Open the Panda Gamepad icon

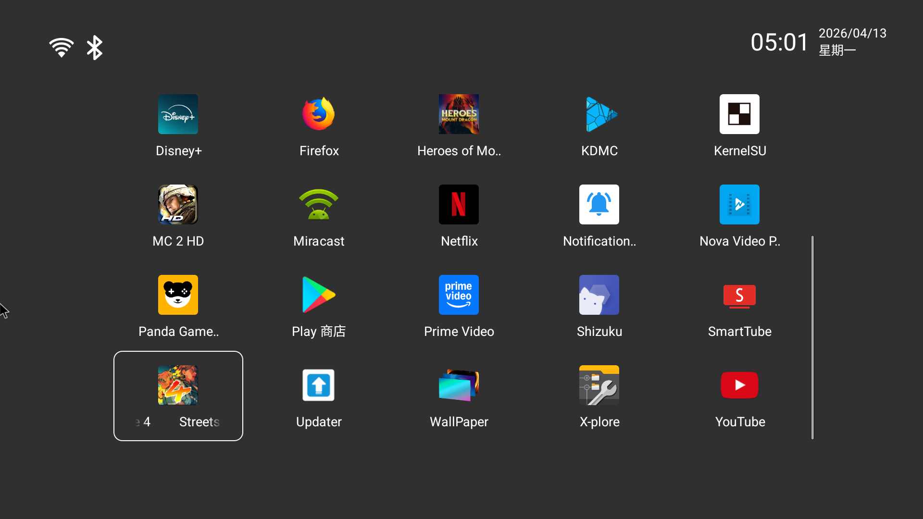[x=178, y=295]
